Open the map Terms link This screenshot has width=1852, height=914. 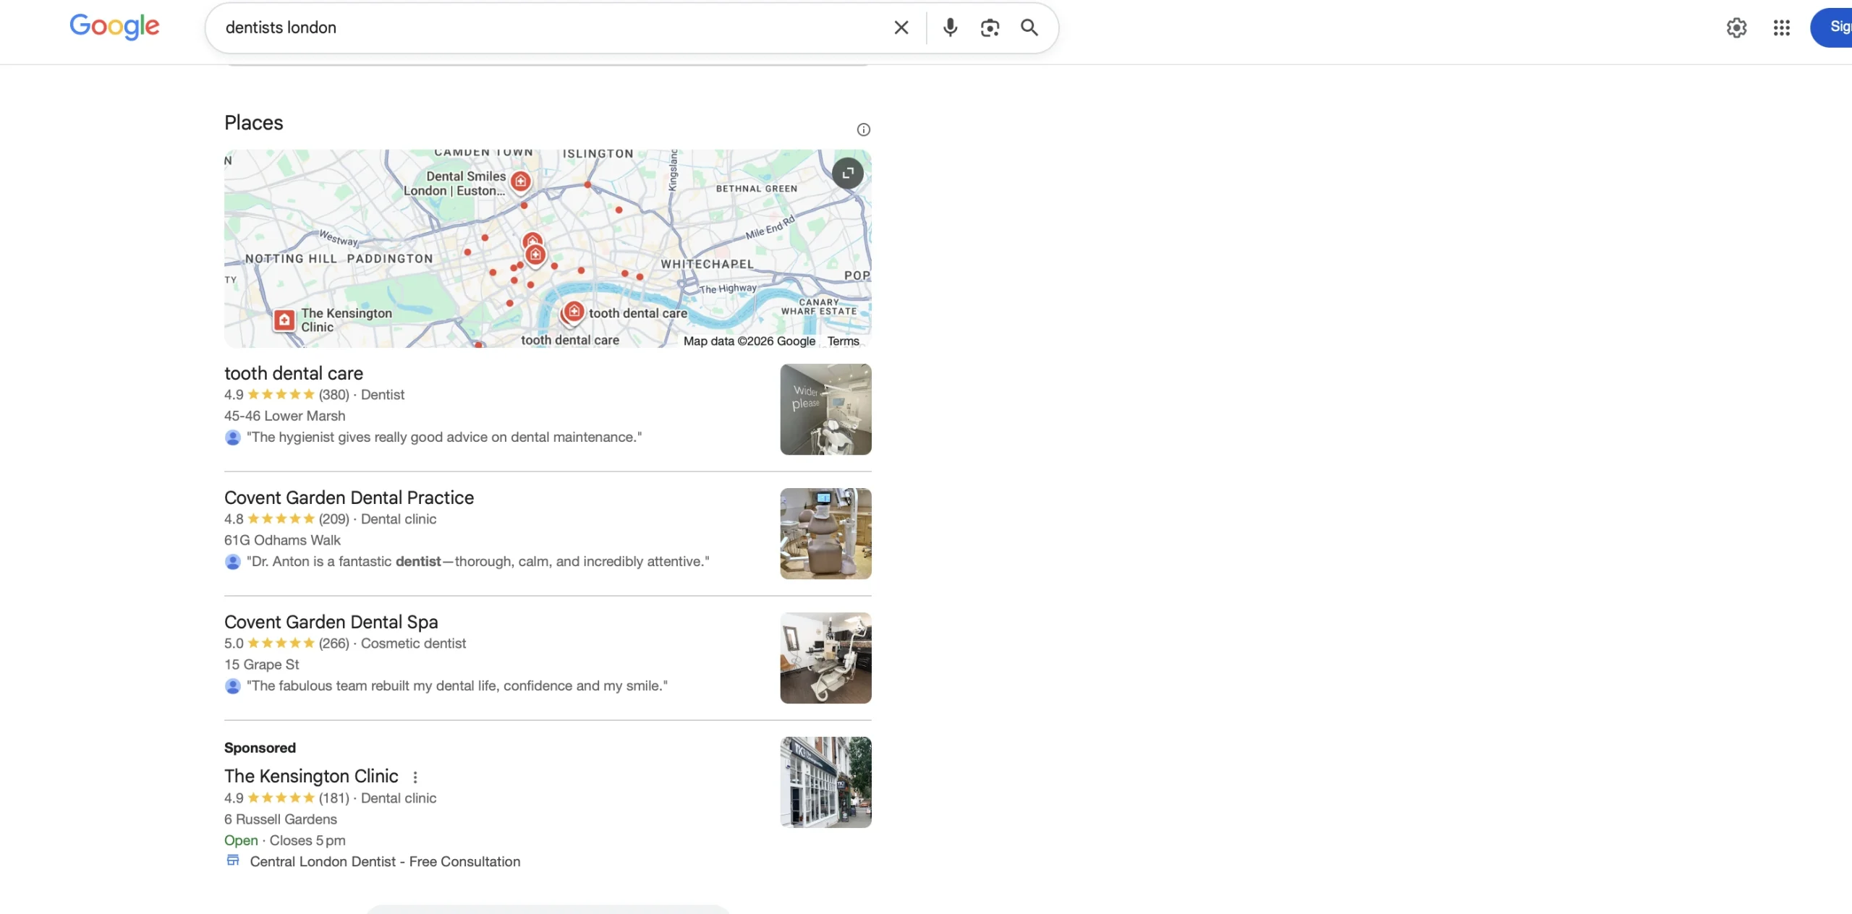coord(843,341)
